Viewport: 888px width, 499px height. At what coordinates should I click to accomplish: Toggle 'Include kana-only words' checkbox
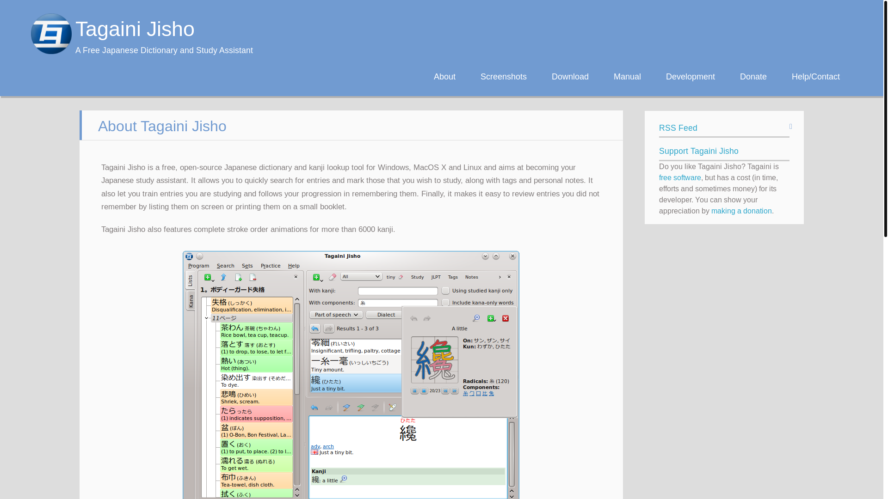tap(446, 303)
